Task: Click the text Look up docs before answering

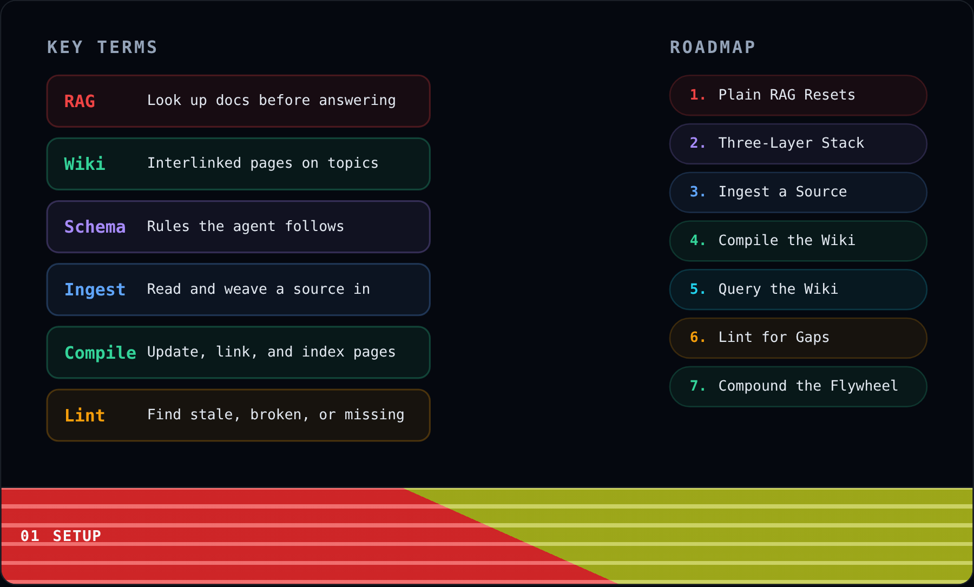Action: pyautogui.click(x=272, y=101)
